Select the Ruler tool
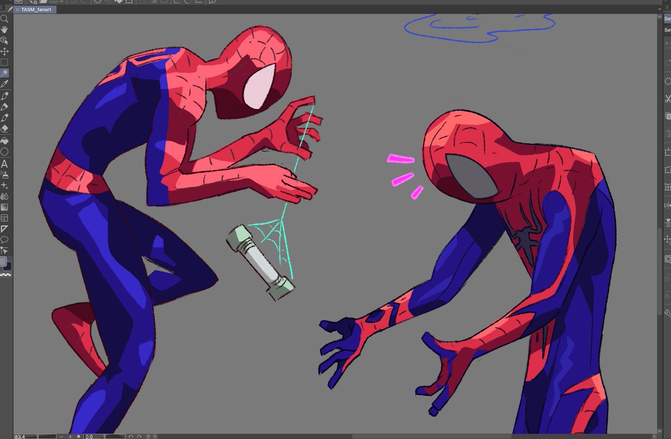Viewport: 671px width, 439px height. [x=4, y=229]
